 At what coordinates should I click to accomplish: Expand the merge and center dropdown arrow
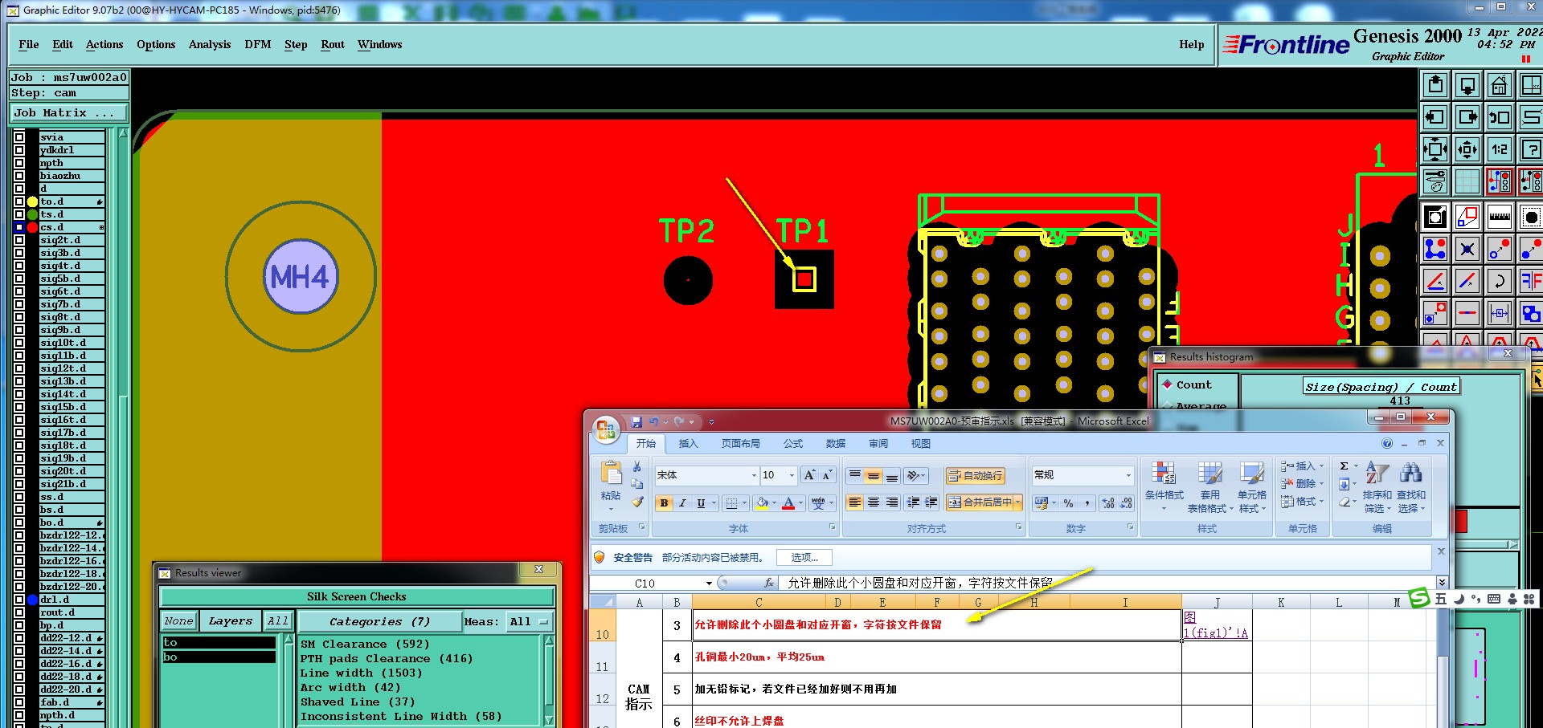point(1018,502)
